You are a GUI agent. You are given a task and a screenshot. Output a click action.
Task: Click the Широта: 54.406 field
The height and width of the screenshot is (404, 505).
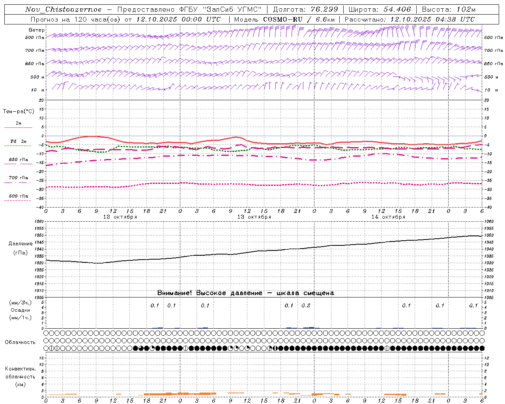(x=380, y=9)
